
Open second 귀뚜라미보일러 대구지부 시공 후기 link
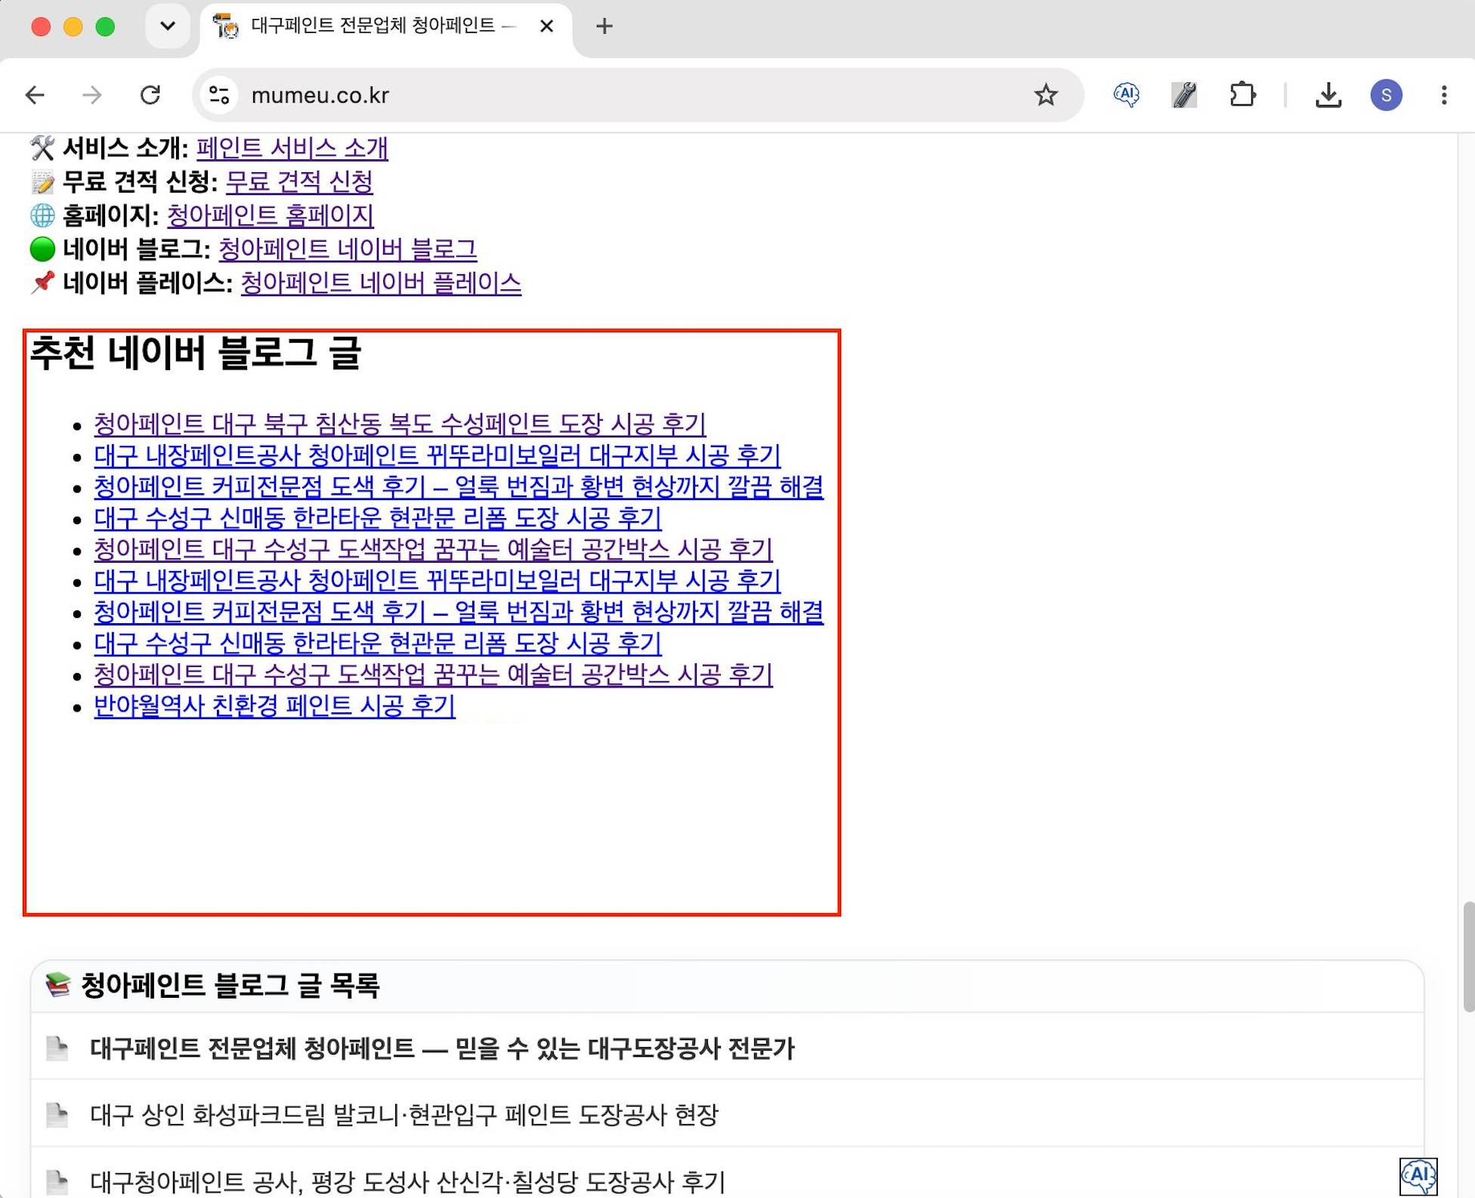click(437, 581)
